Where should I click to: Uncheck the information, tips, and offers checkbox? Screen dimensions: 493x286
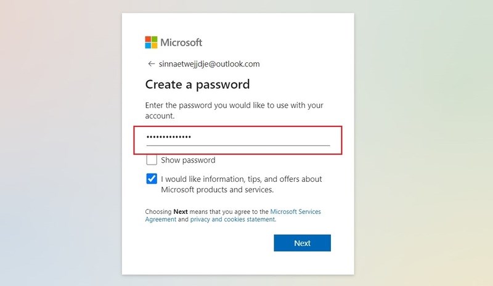tap(152, 179)
